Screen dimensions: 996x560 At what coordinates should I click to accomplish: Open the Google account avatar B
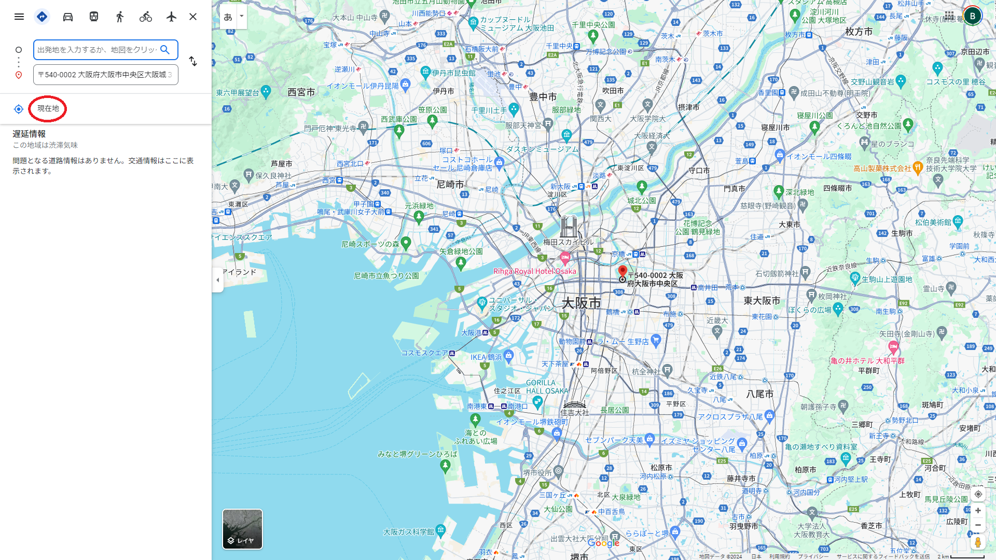(973, 16)
